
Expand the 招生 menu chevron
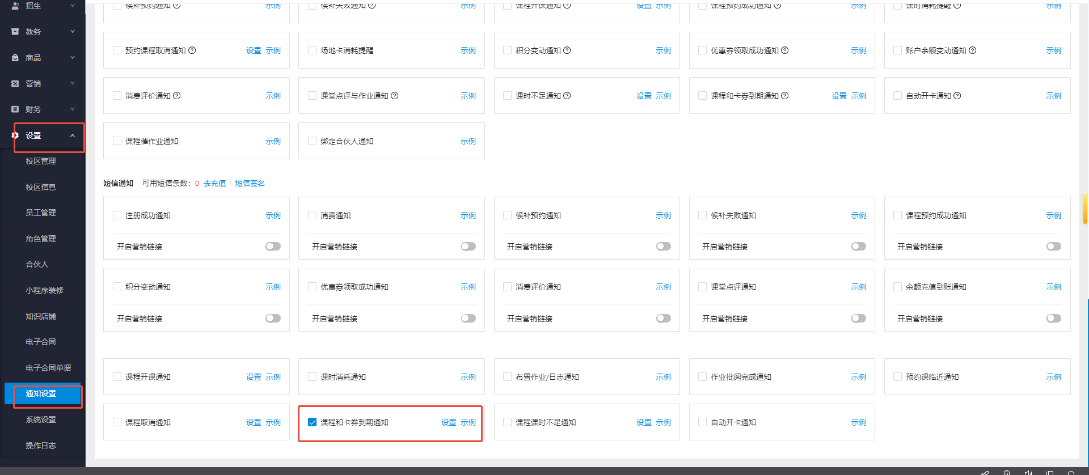click(x=73, y=6)
